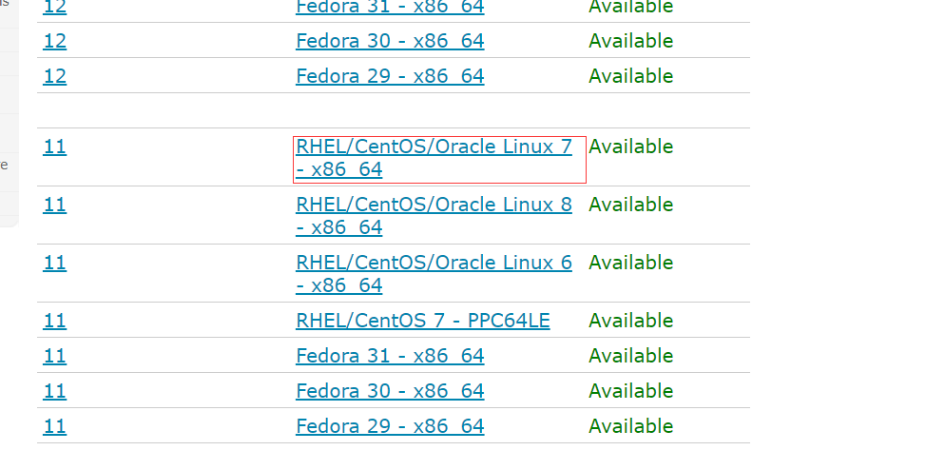Click version 12 link beside Fedora 29
Screen dimensions: 926x470
55,76
